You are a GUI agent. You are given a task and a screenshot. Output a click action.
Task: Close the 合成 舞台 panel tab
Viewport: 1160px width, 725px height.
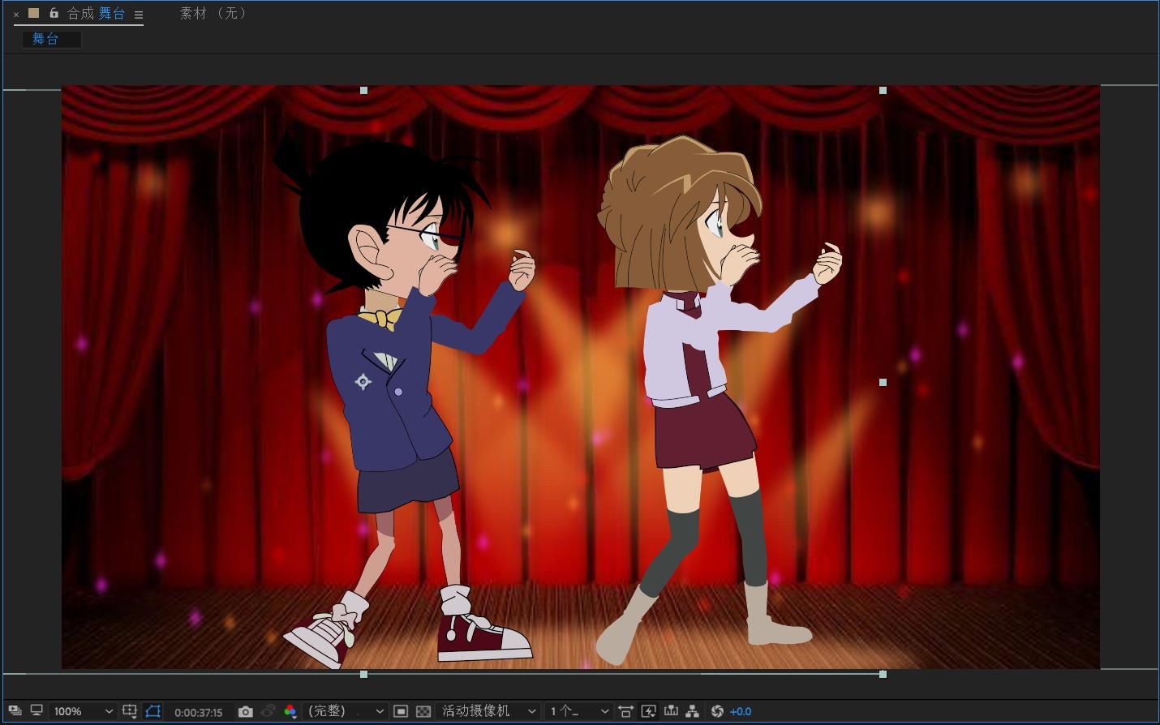16,15
